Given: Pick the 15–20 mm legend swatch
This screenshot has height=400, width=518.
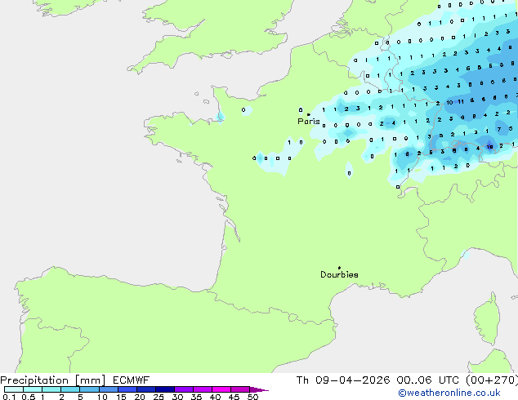Looking at the screenshot, I should coord(127,389).
